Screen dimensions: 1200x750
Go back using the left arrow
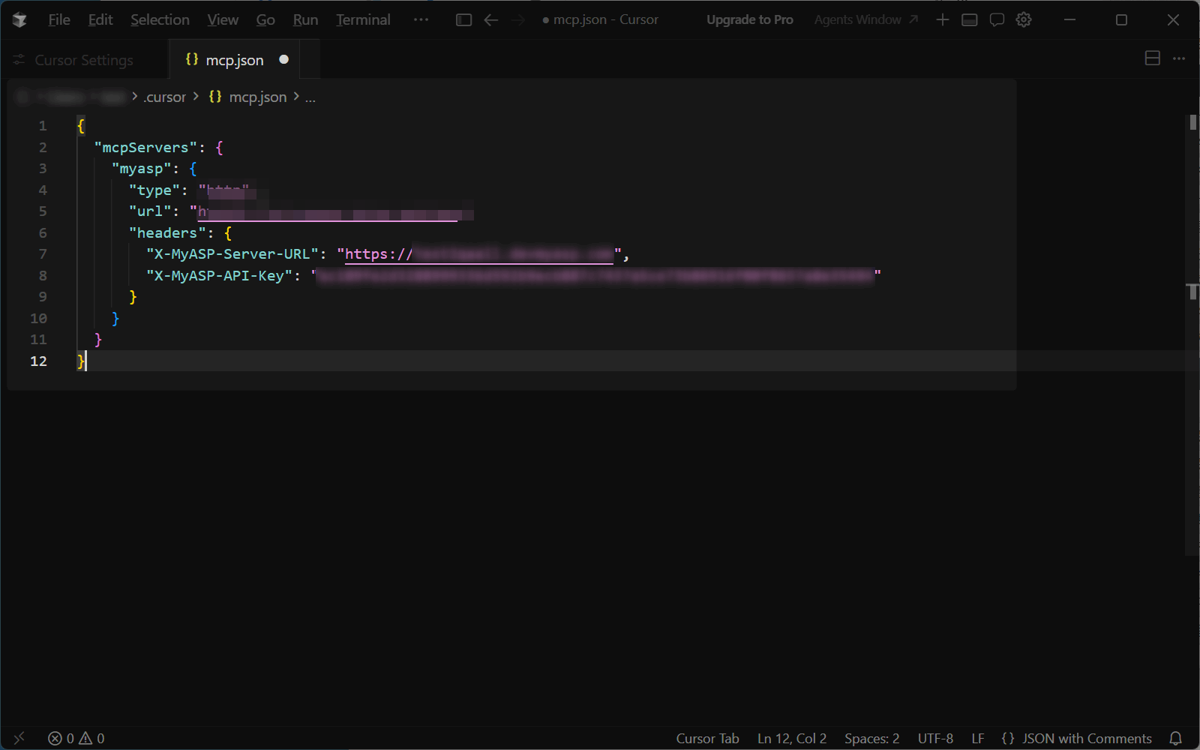pos(491,20)
